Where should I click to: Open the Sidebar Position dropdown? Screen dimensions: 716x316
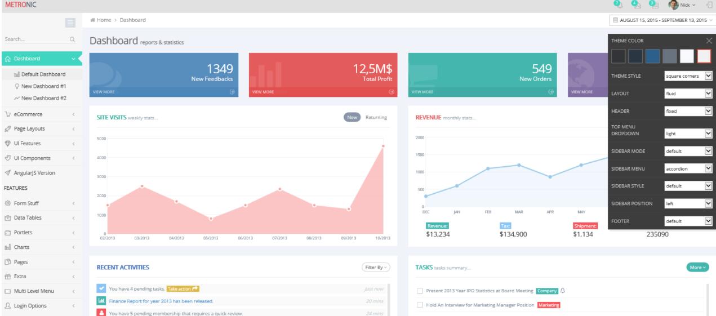click(688, 203)
